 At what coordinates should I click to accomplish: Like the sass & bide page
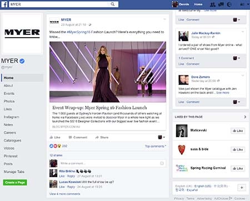pyautogui.click(x=238, y=149)
